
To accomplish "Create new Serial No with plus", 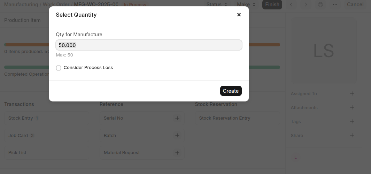I will (177, 118).
